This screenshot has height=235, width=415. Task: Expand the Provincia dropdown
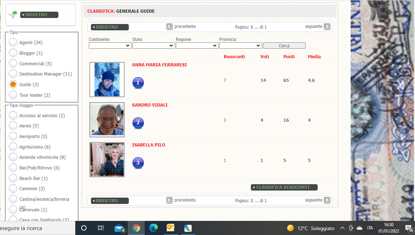pyautogui.click(x=241, y=46)
